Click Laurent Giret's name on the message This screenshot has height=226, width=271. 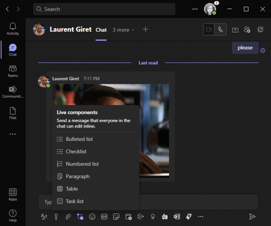(65, 79)
